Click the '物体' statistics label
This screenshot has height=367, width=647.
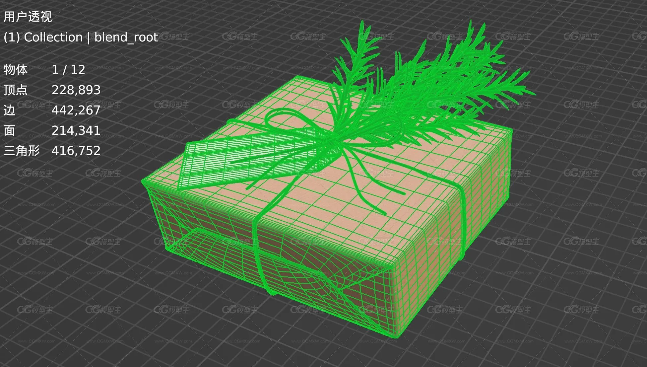[x=16, y=70]
